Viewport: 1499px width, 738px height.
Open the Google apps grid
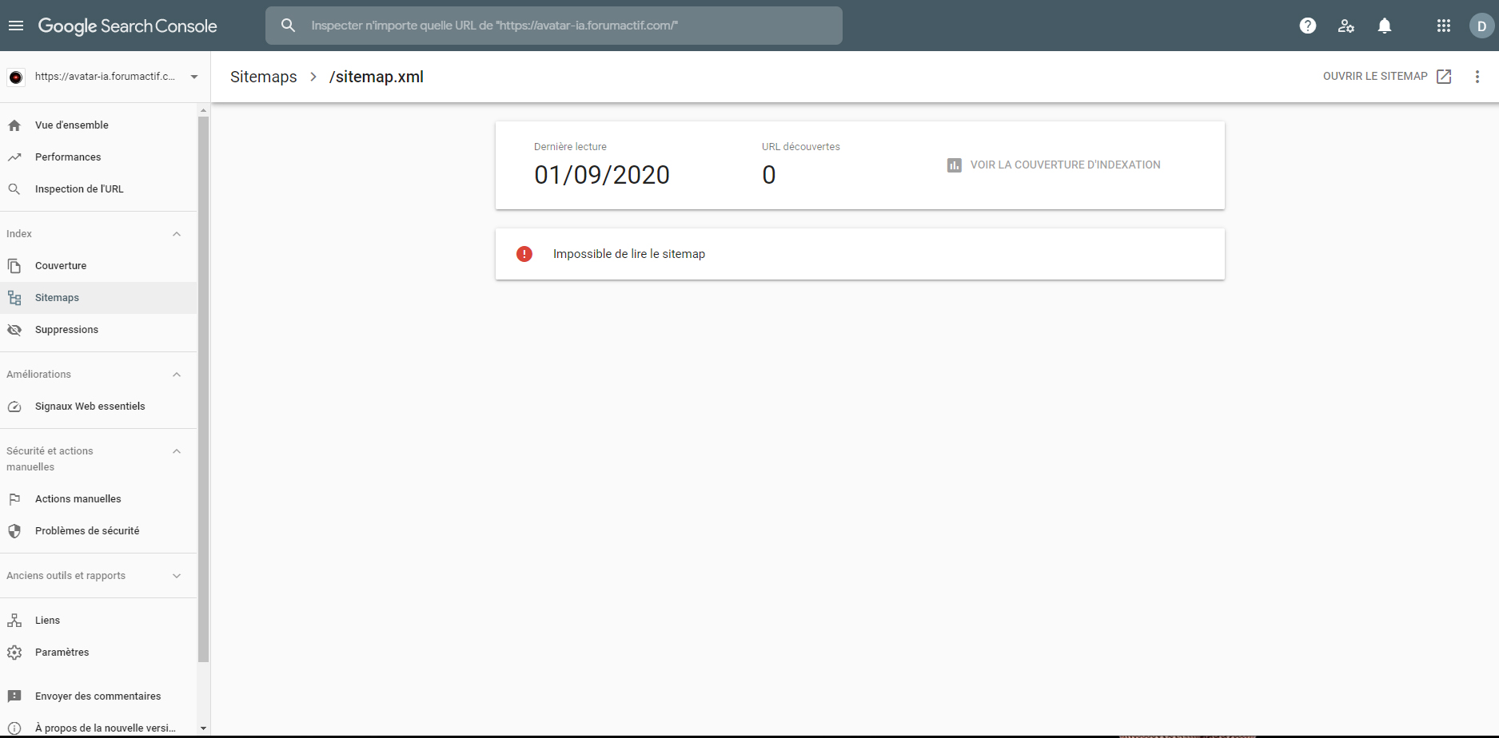click(x=1444, y=26)
